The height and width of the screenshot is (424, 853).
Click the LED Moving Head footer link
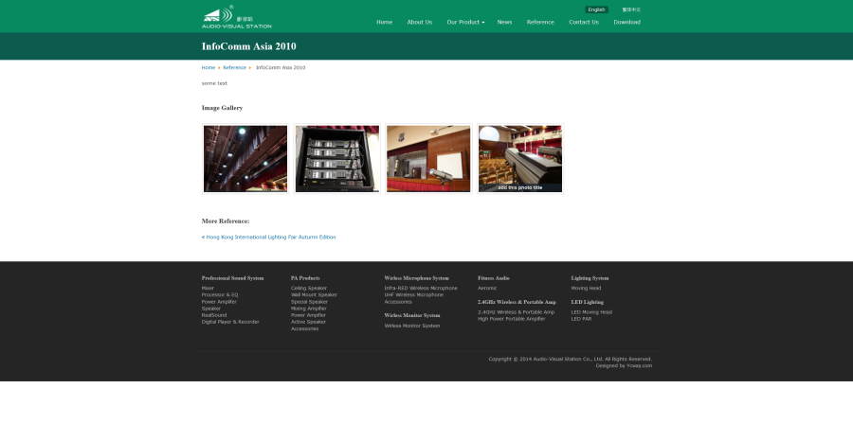point(591,311)
